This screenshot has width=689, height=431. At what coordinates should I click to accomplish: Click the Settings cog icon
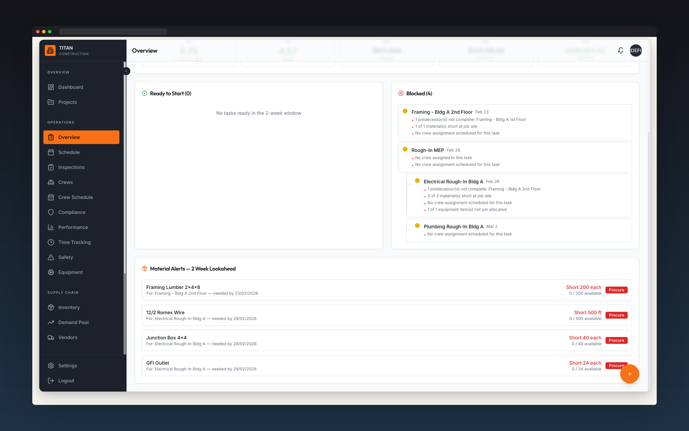click(51, 366)
